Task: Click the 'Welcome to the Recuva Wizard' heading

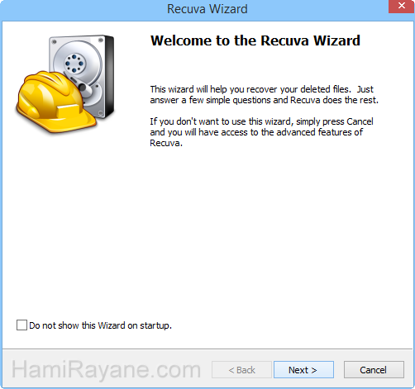Action: (255, 40)
